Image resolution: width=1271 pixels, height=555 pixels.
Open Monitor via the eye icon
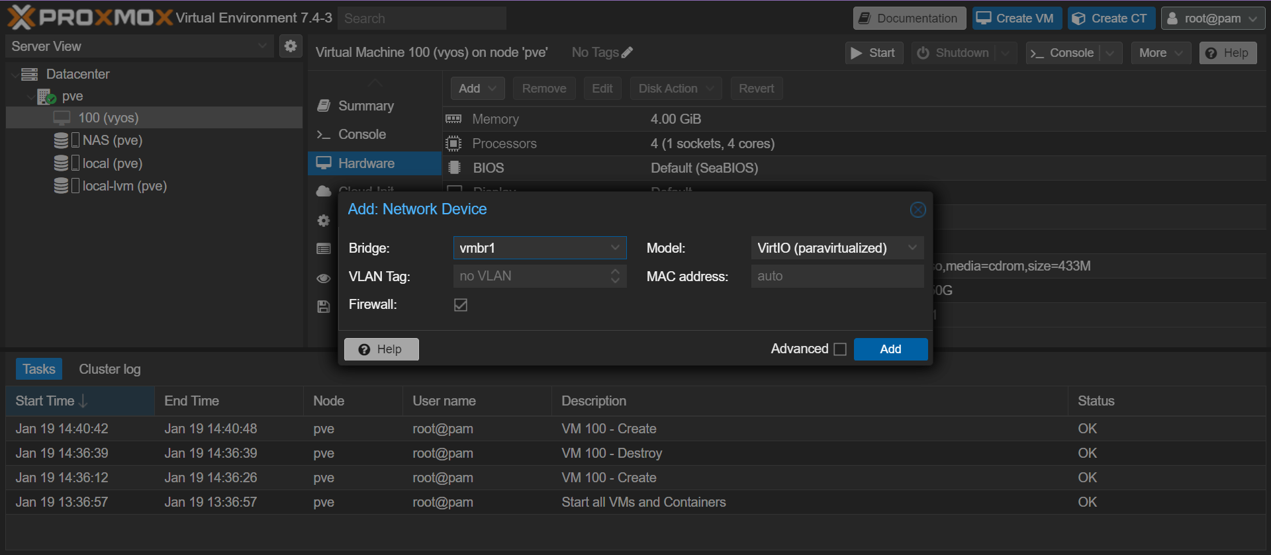pos(323,278)
